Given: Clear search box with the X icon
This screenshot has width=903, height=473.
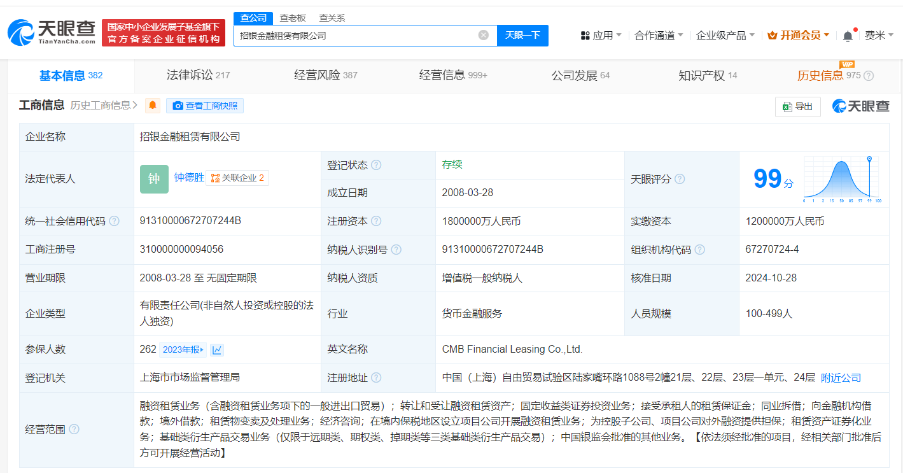Looking at the screenshot, I should [484, 35].
